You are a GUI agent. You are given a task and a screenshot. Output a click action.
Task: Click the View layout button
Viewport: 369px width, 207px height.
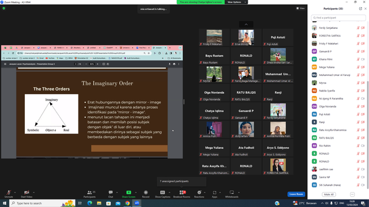click(x=300, y=8)
